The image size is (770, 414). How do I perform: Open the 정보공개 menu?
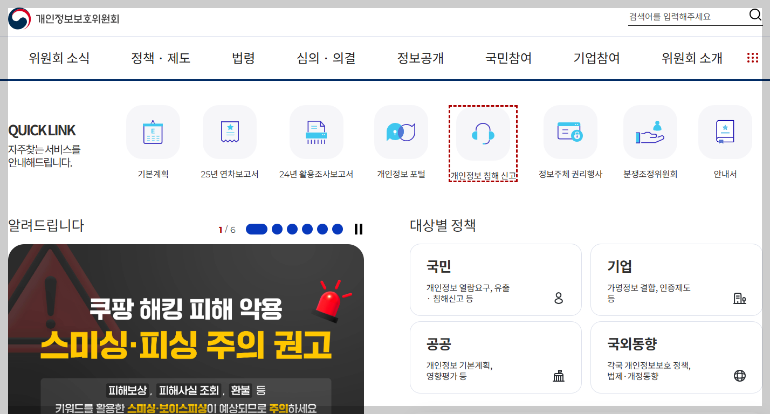click(421, 58)
